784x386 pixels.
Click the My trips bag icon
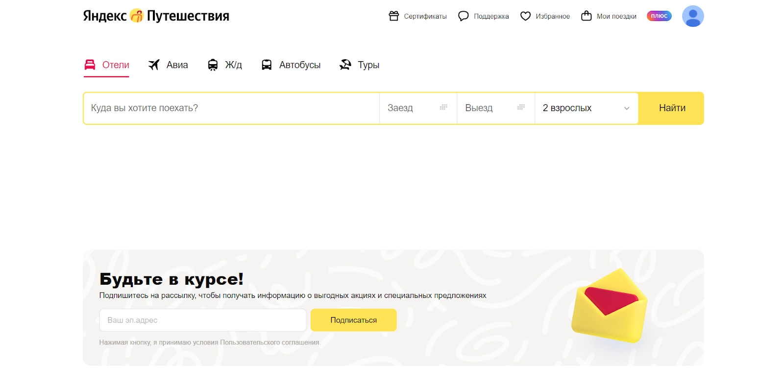coord(587,16)
